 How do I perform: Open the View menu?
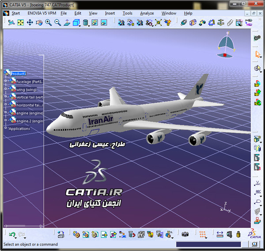(93, 13)
